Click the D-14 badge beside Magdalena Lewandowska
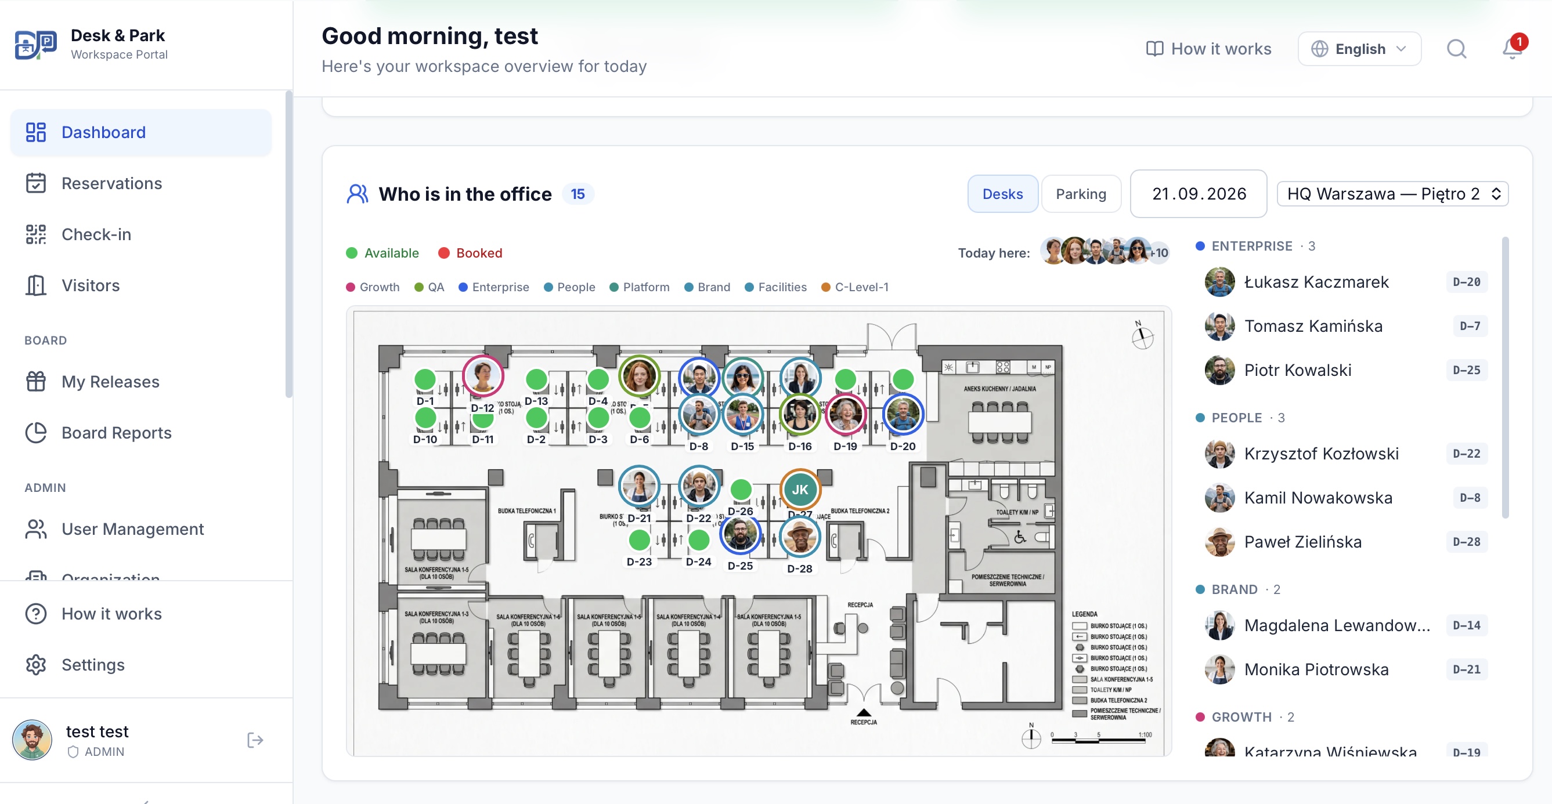The height and width of the screenshot is (804, 1552). [x=1466, y=625]
